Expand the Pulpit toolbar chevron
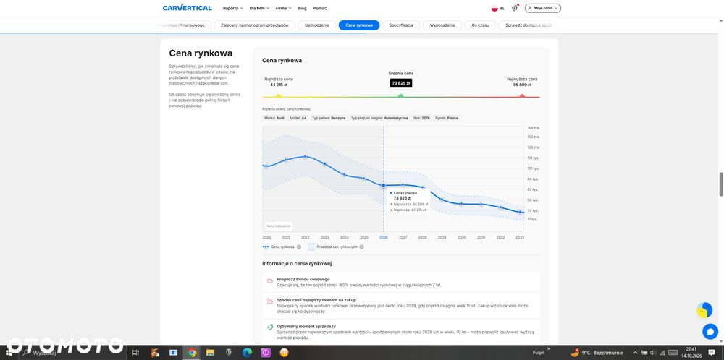The width and height of the screenshot is (724, 360). click(x=549, y=349)
